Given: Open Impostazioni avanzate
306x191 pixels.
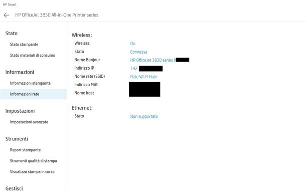Looking at the screenshot, I should pos(29,122).
